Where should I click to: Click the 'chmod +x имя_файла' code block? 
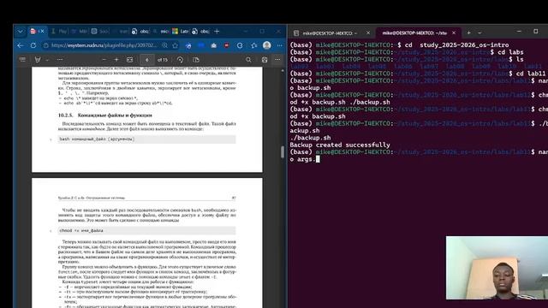(x=146, y=230)
